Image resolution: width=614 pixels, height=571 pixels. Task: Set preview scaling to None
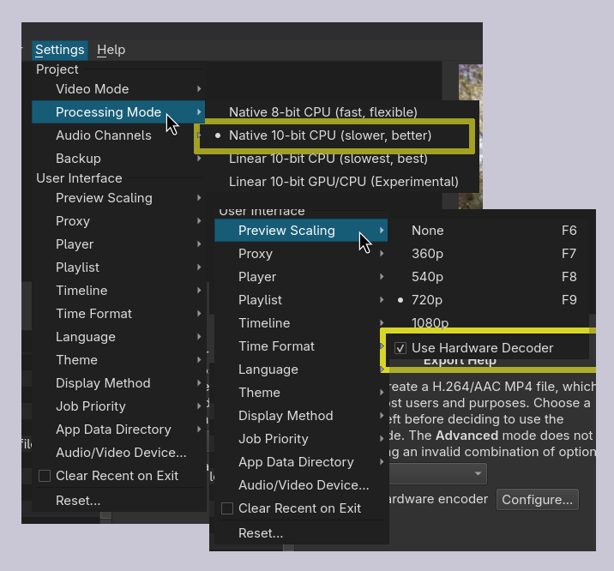point(427,231)
